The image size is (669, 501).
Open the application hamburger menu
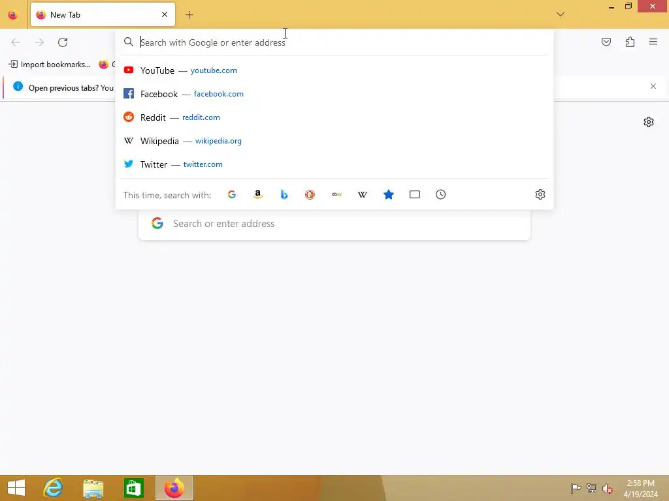[x=653, y=42]
